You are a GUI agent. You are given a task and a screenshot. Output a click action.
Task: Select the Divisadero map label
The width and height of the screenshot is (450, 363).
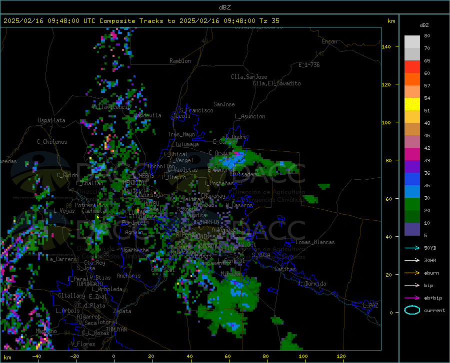(x=244, y=174)
